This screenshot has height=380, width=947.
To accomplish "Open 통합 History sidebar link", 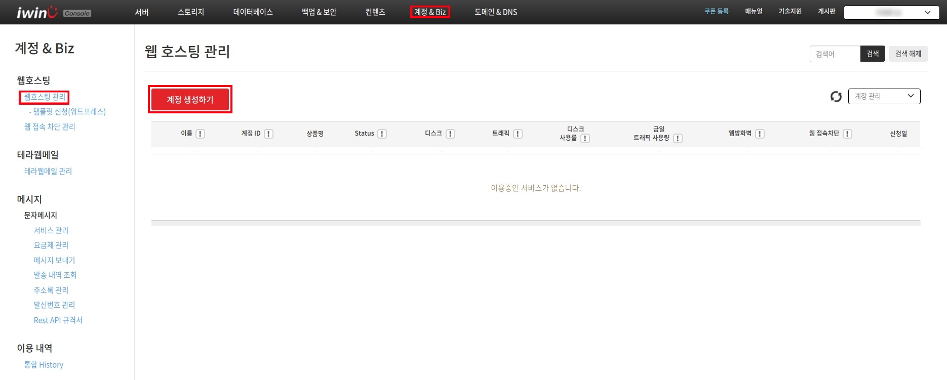I will [x=44, y=365].
